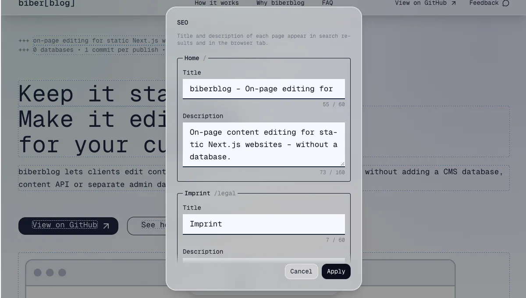This screenshot has height=298, width=526.
Task: Click View on GitHub in the header
Action: click(x=426, y=3)
